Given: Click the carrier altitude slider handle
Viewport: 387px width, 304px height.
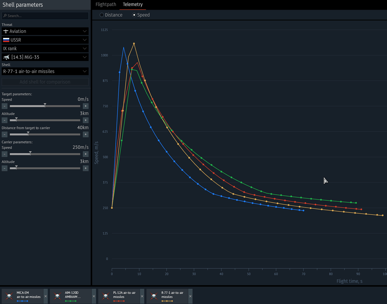Looking at the screenshot, I should pyautogui.click(x=16, y=167).
